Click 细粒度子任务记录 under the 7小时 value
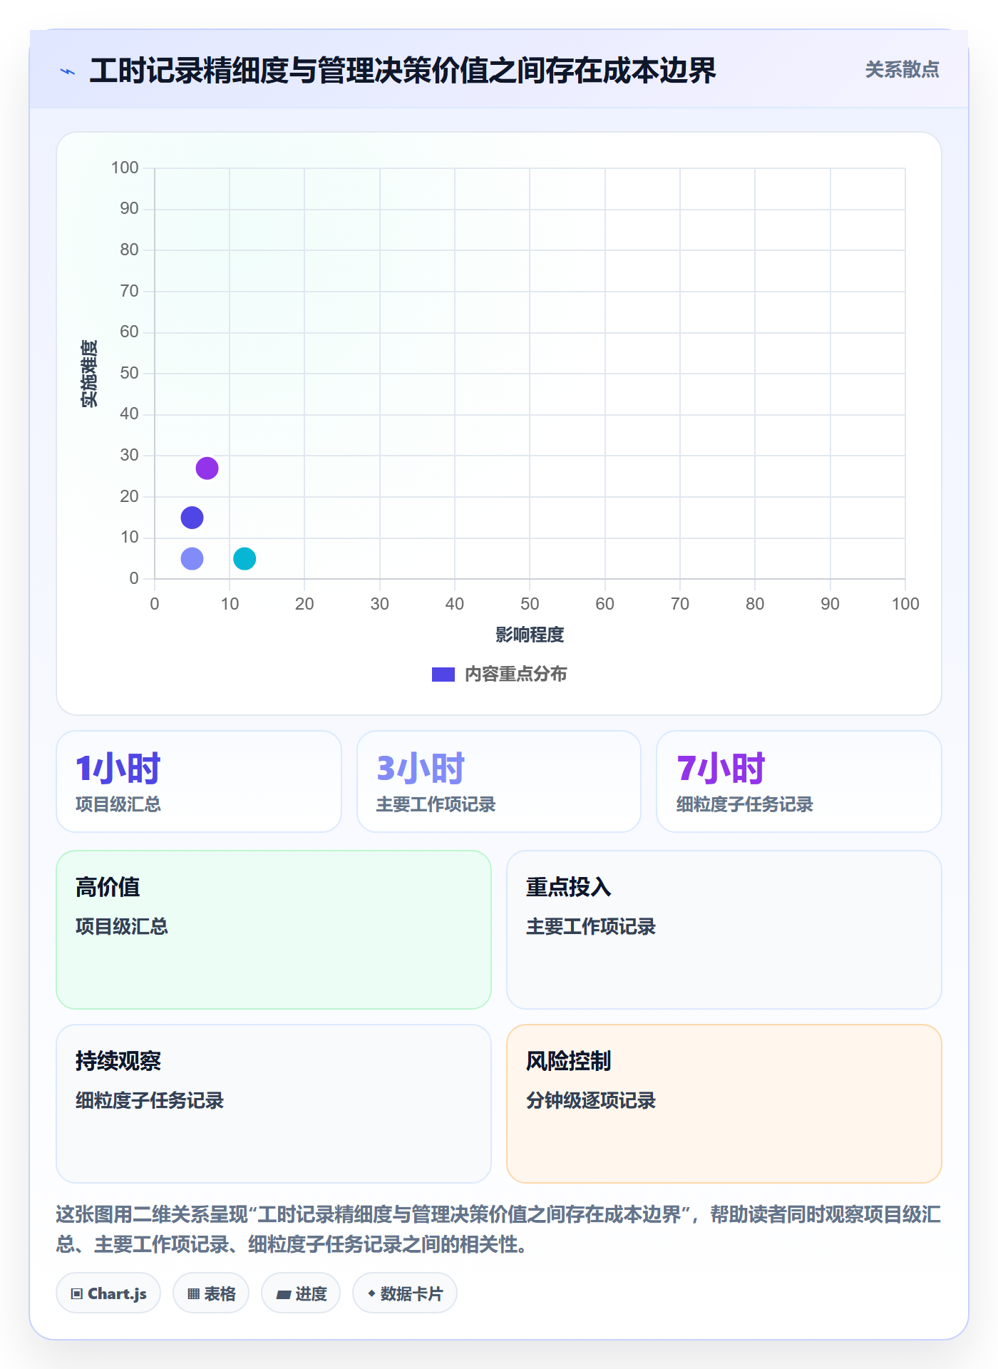This screenshot has width=998, height=1369. (x=745, y=805)
